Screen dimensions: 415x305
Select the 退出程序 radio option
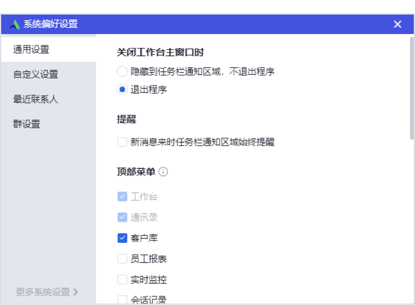pyautogui.click(x=123, y=89)
